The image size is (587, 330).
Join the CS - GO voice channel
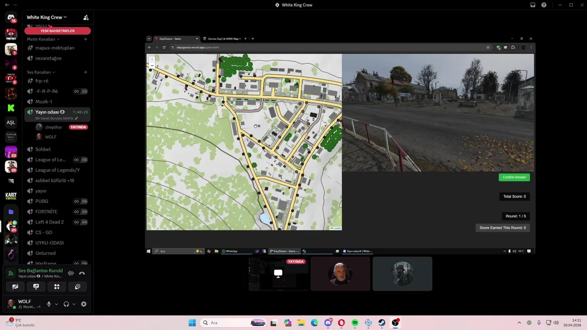click(57, 232)
